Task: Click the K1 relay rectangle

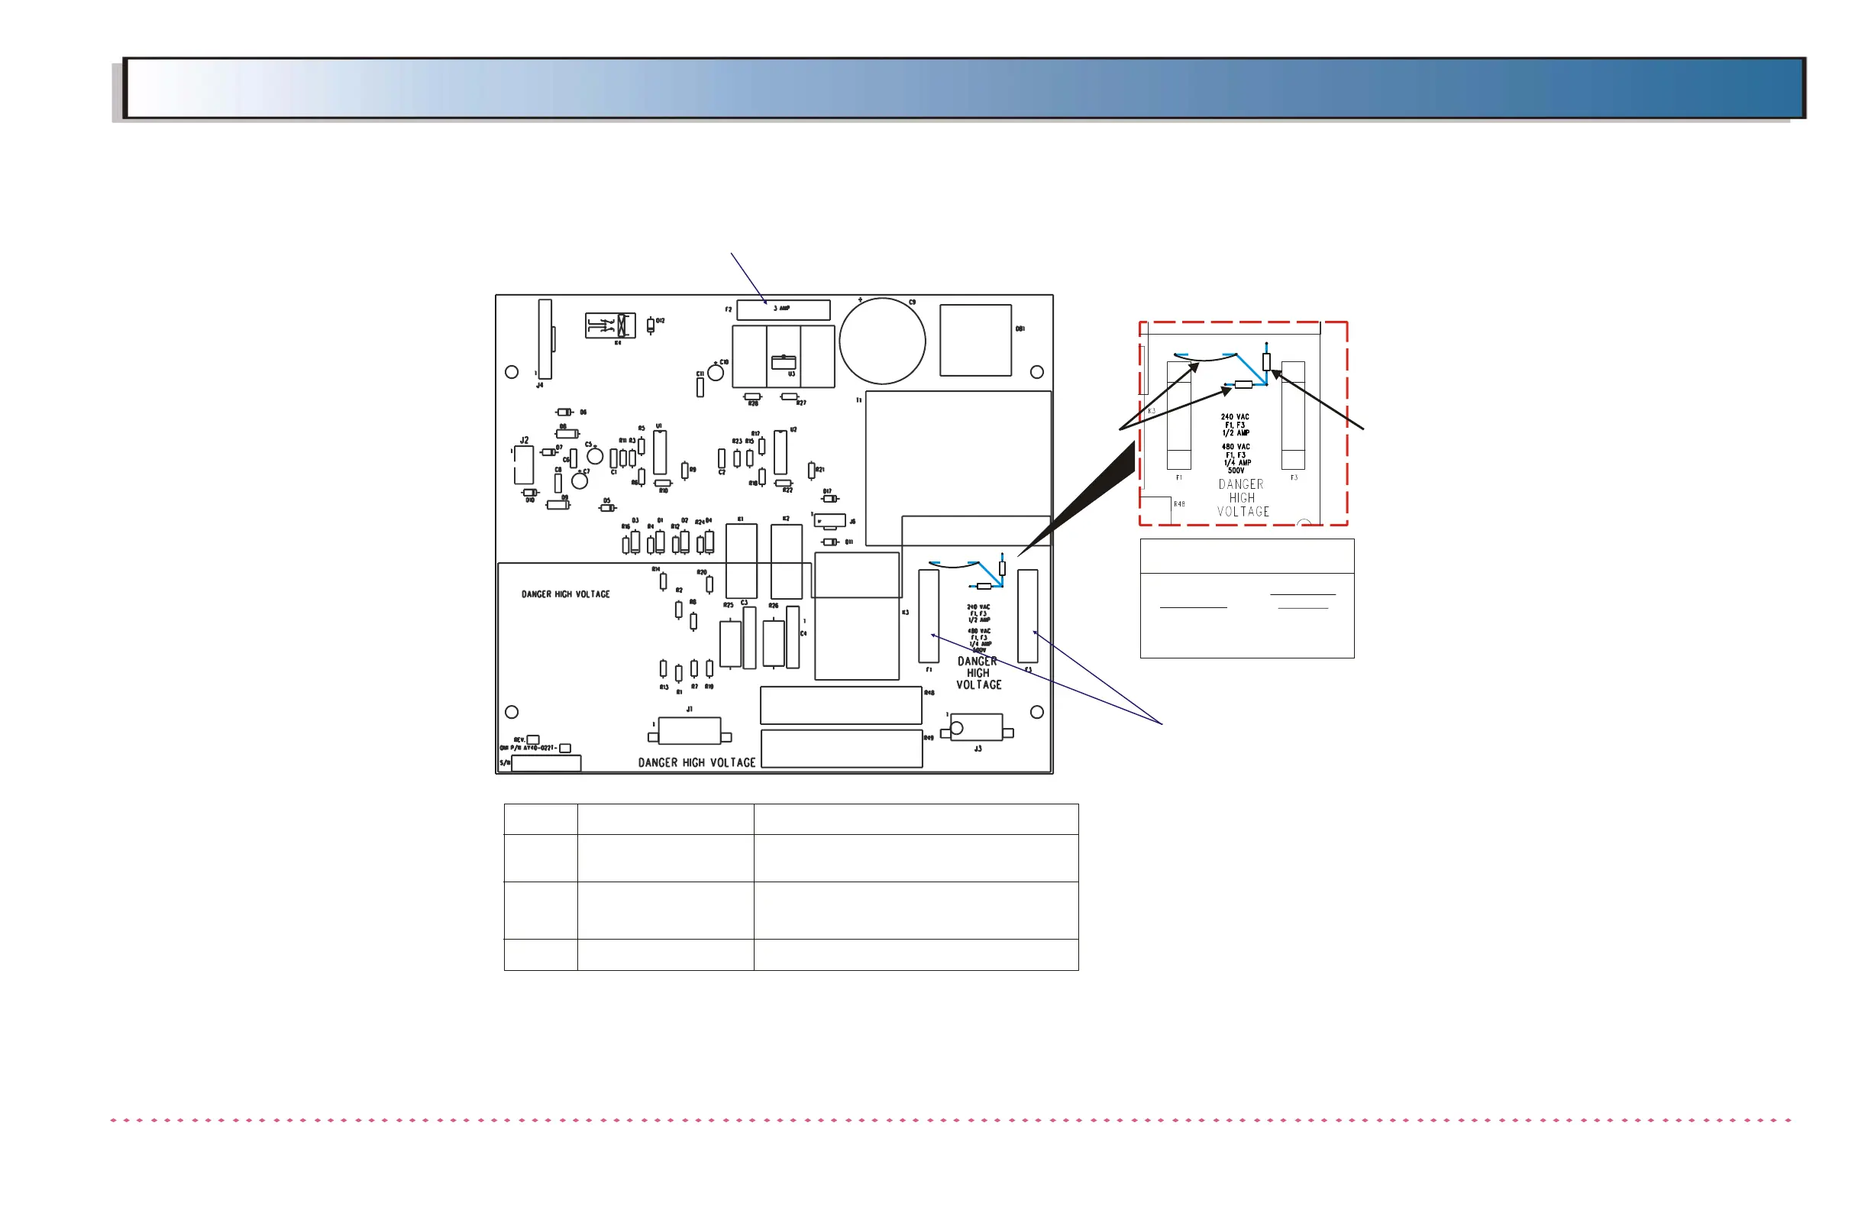Action: tap(741, 561)
